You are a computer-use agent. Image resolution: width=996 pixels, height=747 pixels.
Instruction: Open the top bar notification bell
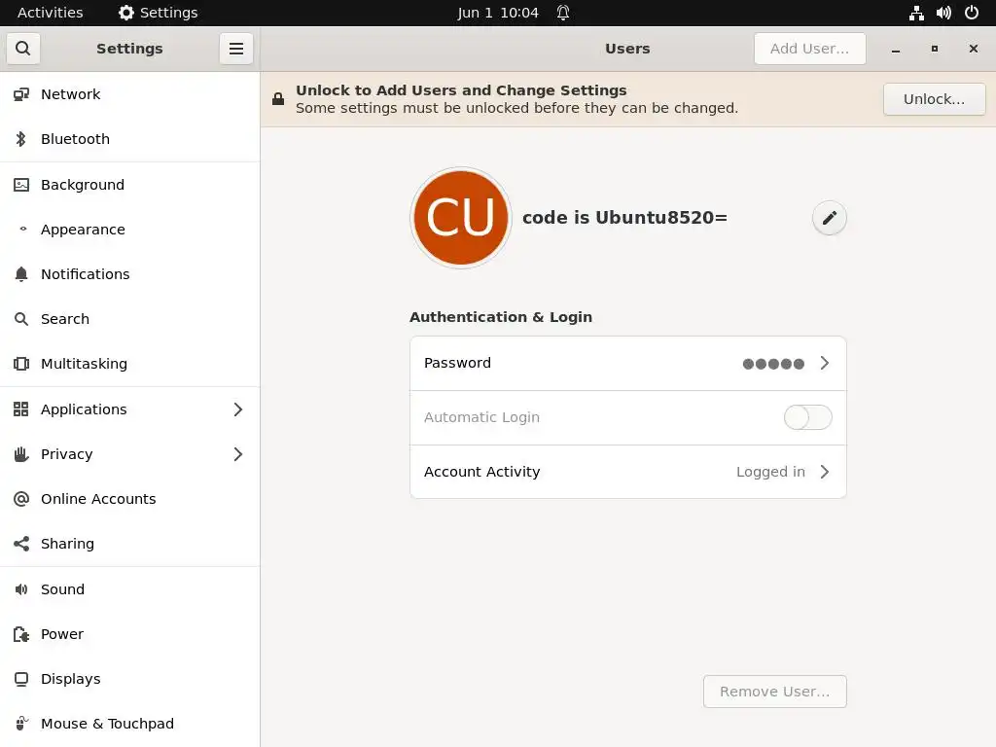563,13
